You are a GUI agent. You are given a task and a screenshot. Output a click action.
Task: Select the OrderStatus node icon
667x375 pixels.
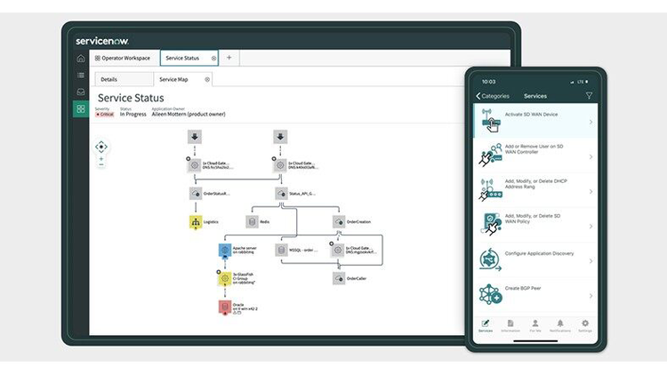[196, 194]
